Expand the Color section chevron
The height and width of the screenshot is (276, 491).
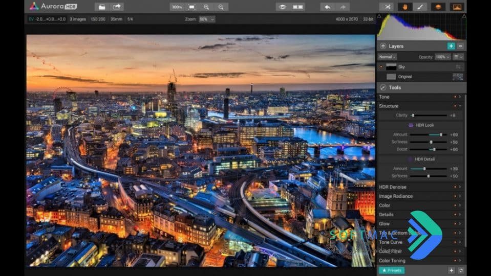point(460,205)
